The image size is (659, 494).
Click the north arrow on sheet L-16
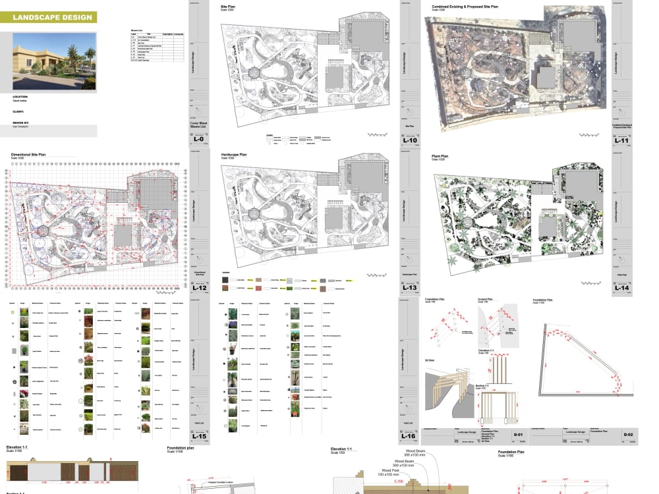[408, 408]
